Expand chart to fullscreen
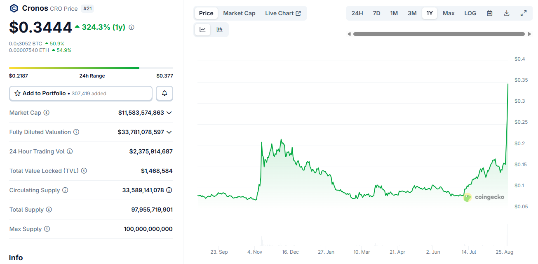Image resolution: width=538 pixels, height=264 pixels. click(524, 13)
